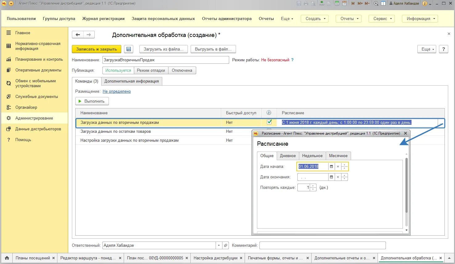Image resolution: width=455 pixels, height=264 pixels.
Task: Expand the Создать dropdown menu
Action: [314, 18]
